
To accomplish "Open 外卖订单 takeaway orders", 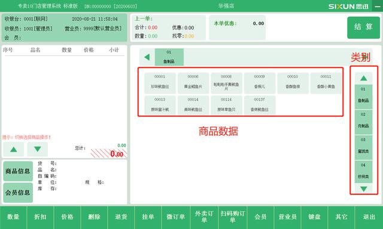I will pos(204,217).
